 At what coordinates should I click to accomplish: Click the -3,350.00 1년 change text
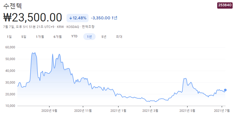(104, 18)
